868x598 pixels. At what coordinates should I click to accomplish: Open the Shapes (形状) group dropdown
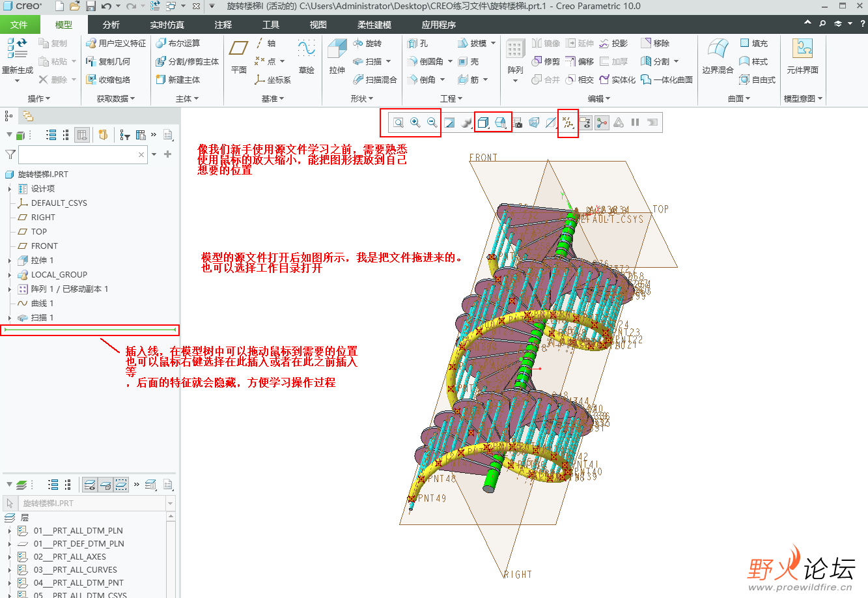tap(362, 98)
